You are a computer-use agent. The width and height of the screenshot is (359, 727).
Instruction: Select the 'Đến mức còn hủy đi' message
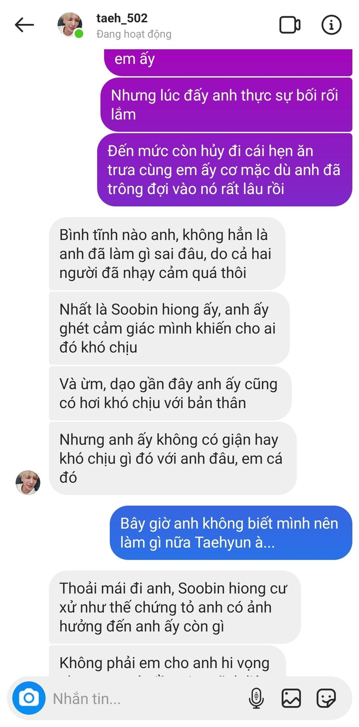225,170
